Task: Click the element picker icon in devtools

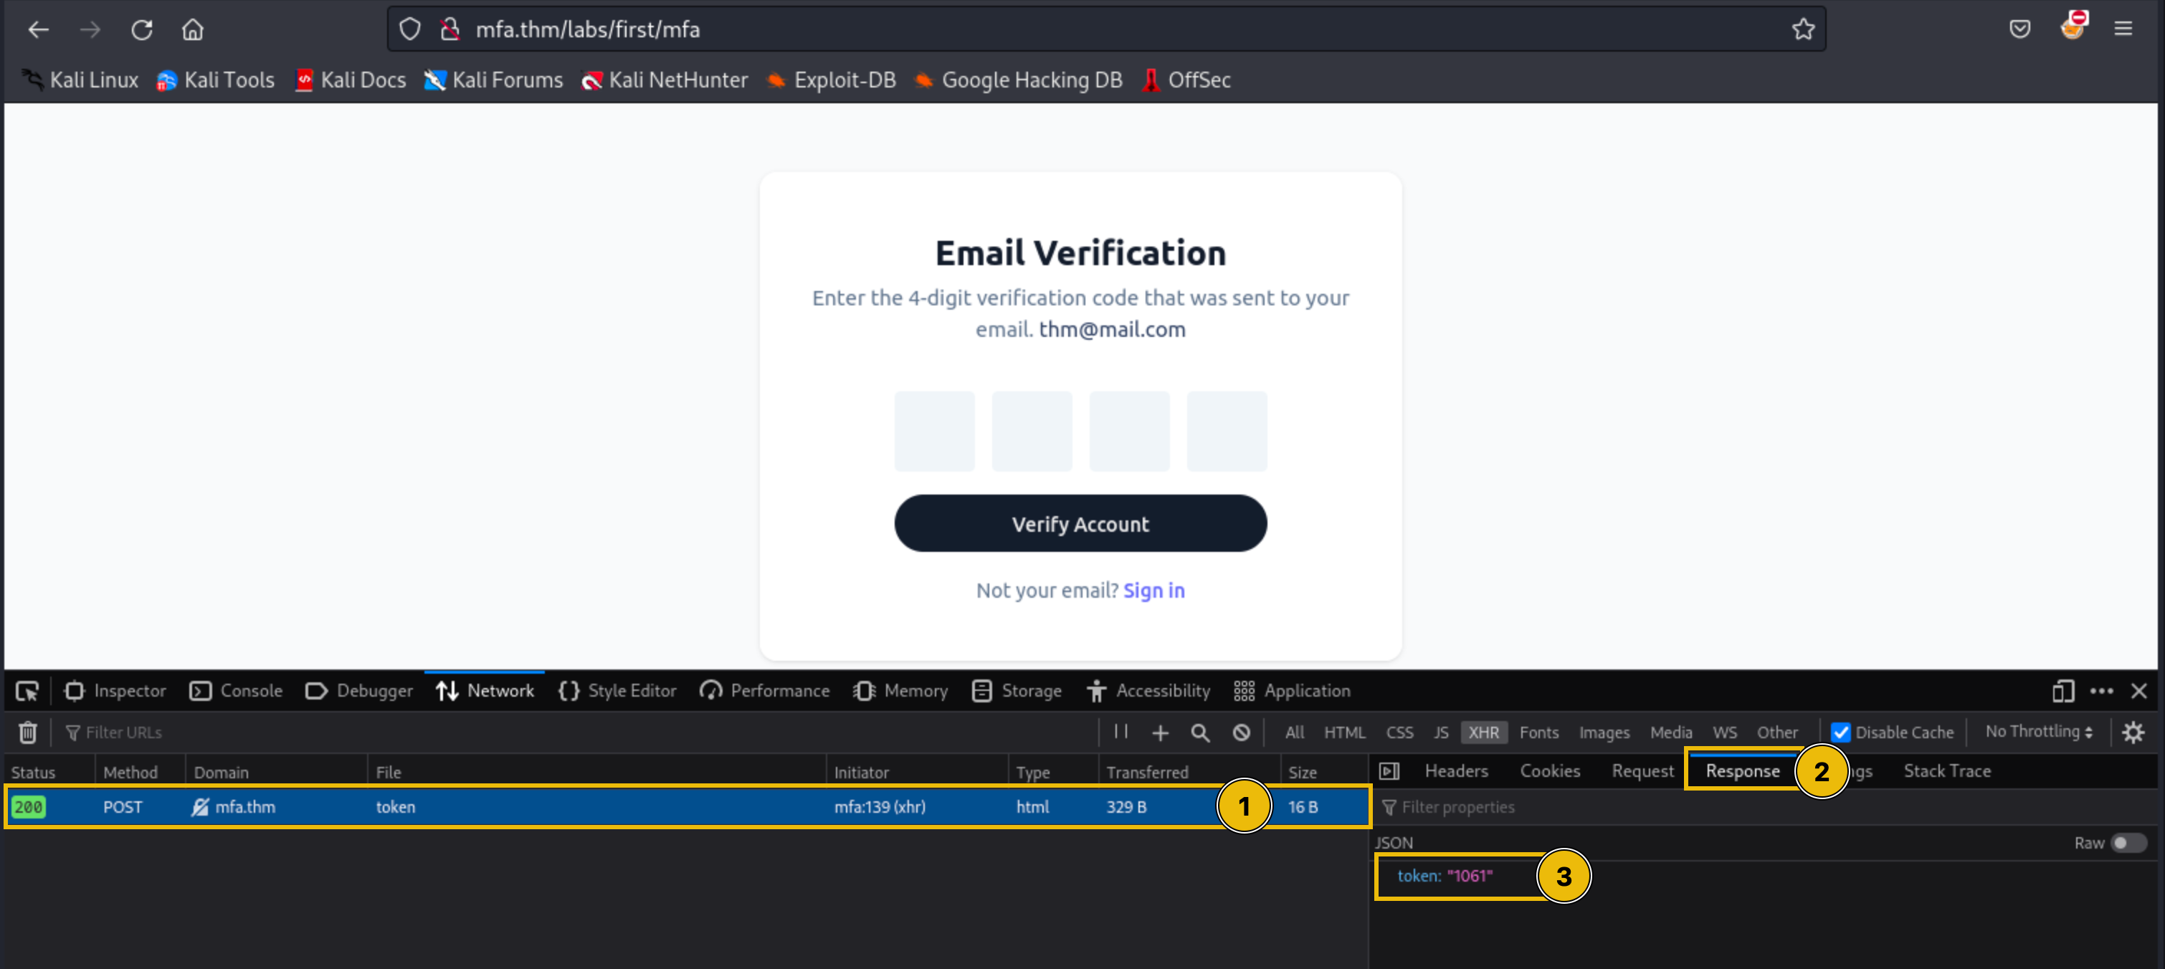Action: click(x=27, y=691)
